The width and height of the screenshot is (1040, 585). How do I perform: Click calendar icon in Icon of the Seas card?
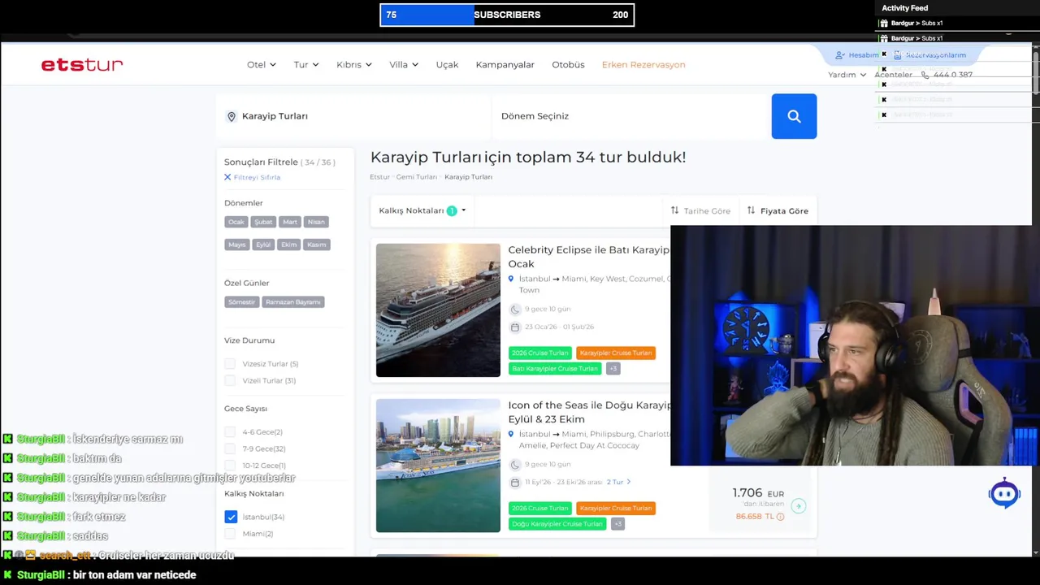tap(514, 483)
